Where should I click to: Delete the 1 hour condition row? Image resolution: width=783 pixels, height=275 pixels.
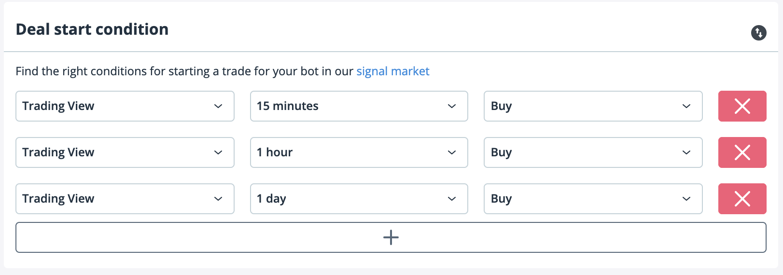pos(742,152)
